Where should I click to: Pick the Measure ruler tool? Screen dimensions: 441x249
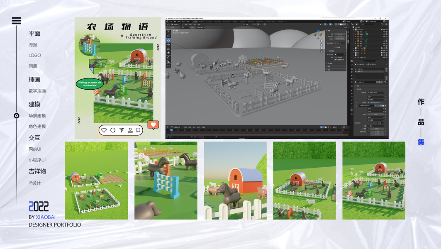[168, 61]
